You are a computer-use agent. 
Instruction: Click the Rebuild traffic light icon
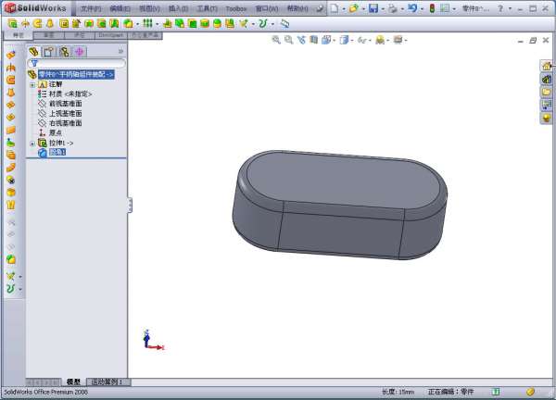click(432, 8)
